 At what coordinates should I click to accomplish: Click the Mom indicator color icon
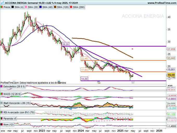(x=2, y=124)
